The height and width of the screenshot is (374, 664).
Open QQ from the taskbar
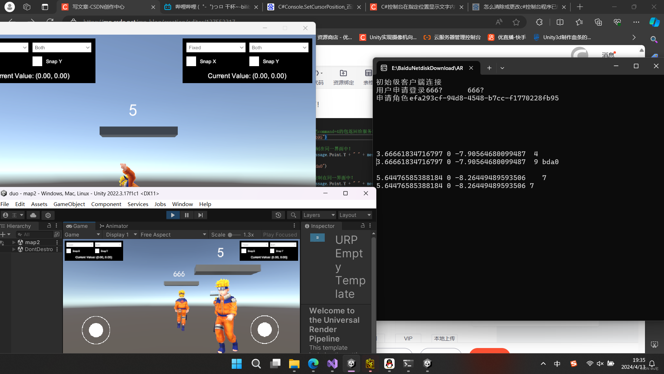click(389, 364)
